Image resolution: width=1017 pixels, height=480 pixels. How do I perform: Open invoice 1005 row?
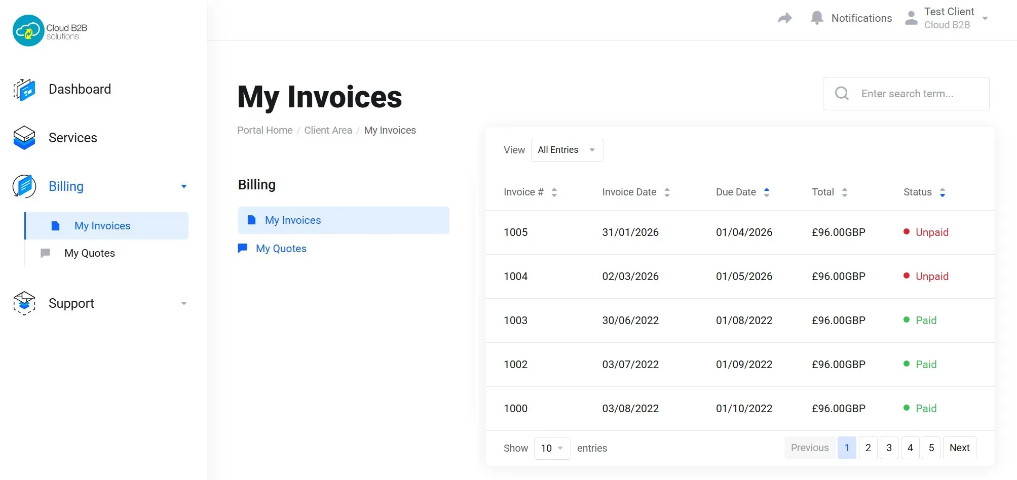tap(740, 232)
